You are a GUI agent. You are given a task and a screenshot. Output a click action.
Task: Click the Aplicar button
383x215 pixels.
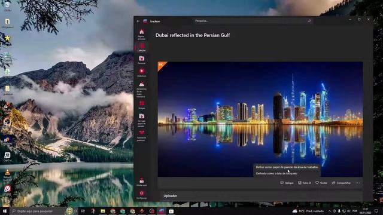click(x=287, y=183)
